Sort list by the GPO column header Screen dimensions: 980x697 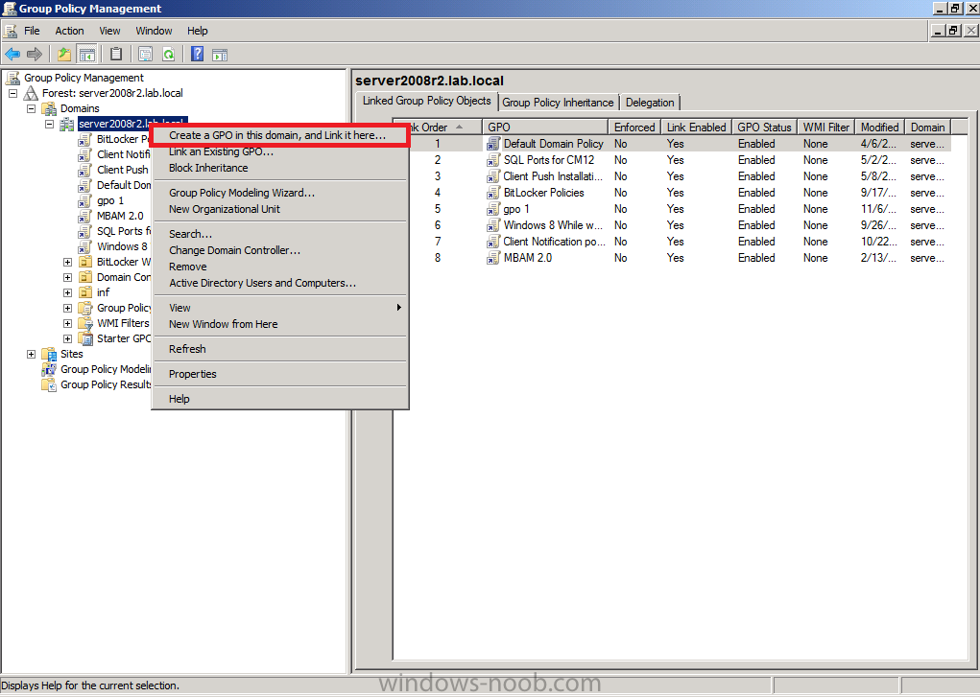(545, 128)
